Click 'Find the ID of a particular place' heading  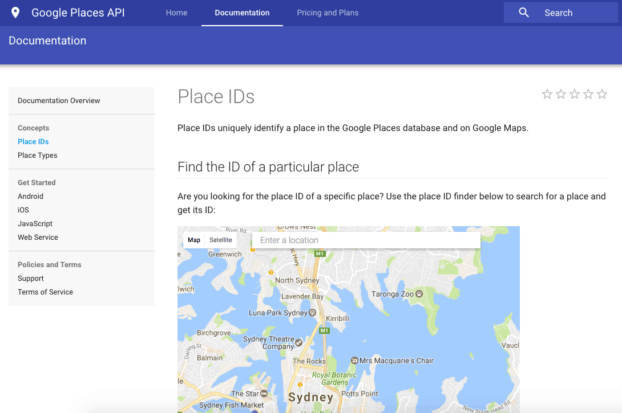coord(268,167)
